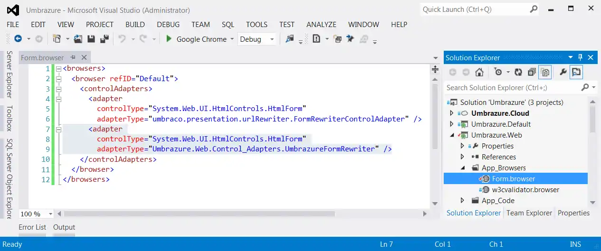This screenshot has width=601, height=251.
Task: Open the ANALYZE menu
Action: pyautogui.click(x=321, y=24)
